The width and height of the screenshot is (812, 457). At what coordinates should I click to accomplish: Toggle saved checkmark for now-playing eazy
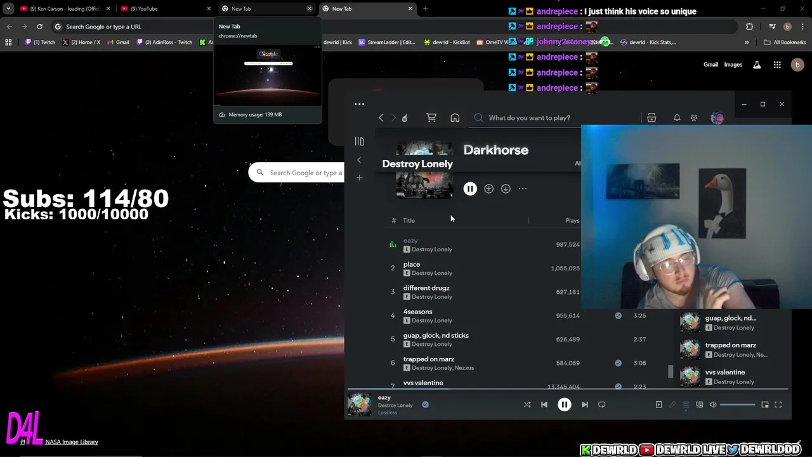425,404
